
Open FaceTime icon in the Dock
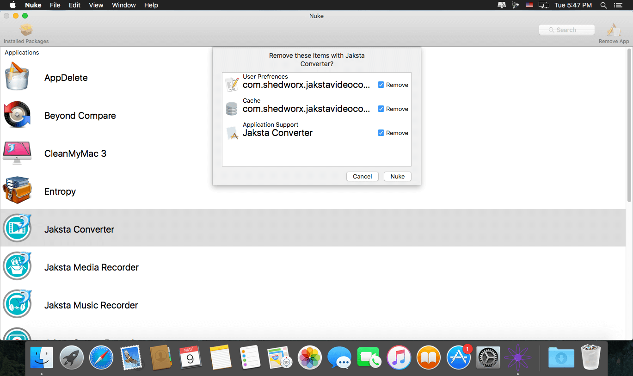369,358
